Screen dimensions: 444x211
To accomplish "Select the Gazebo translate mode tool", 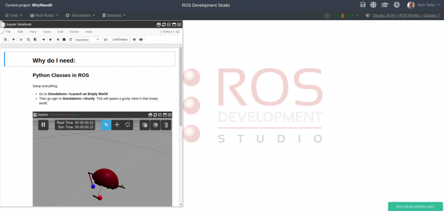I will tap(117, 125).
